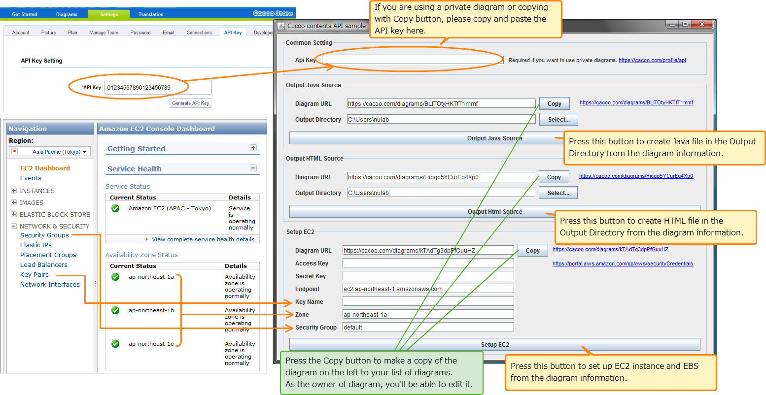Click the green check icon for ap-northeast-1c
The width and height of the screenshot is (766, 395).
click(115, 344)
